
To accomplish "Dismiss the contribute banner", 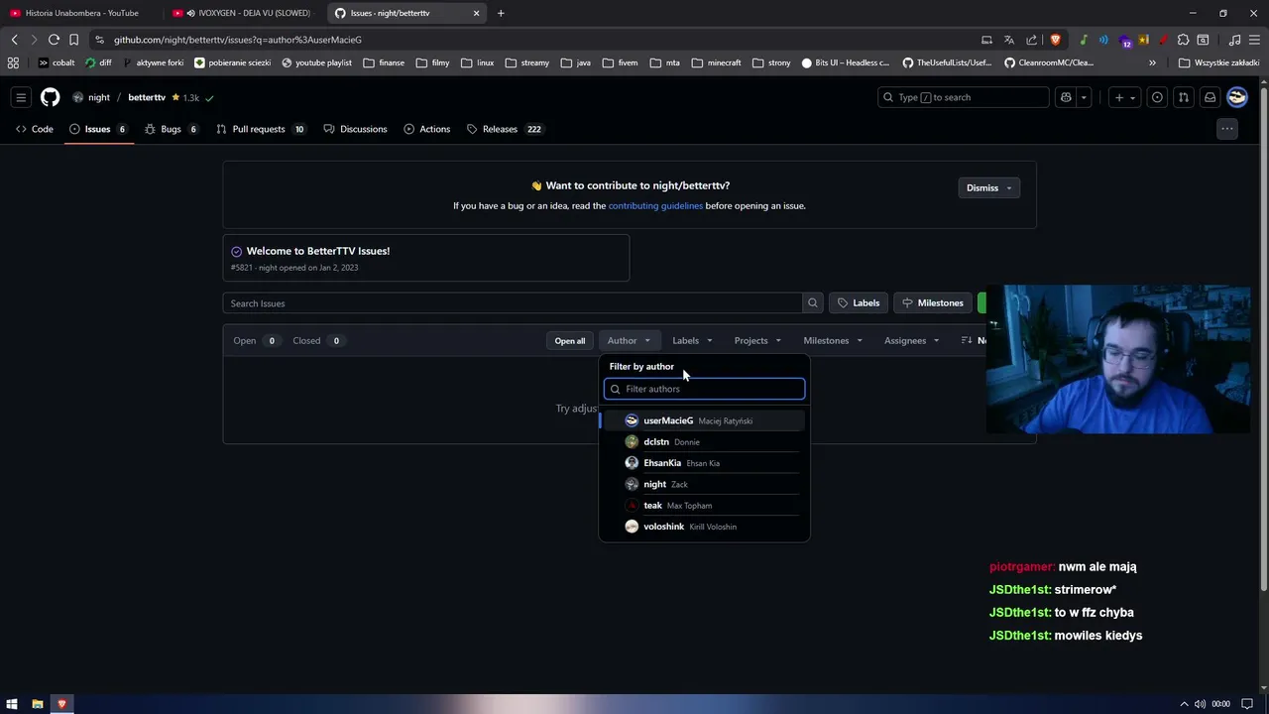I will pyautogui.click(x=988, y=187).
